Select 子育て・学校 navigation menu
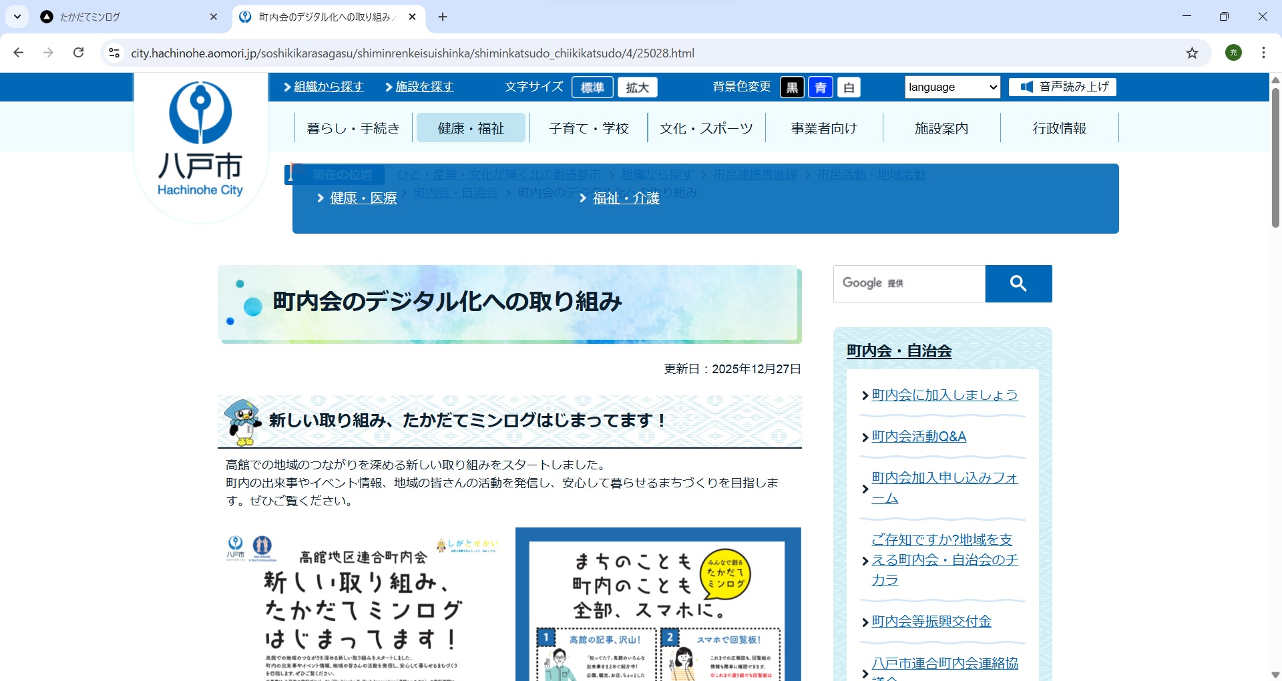This screenshot has width=1282, height=681. coord(588,128)
